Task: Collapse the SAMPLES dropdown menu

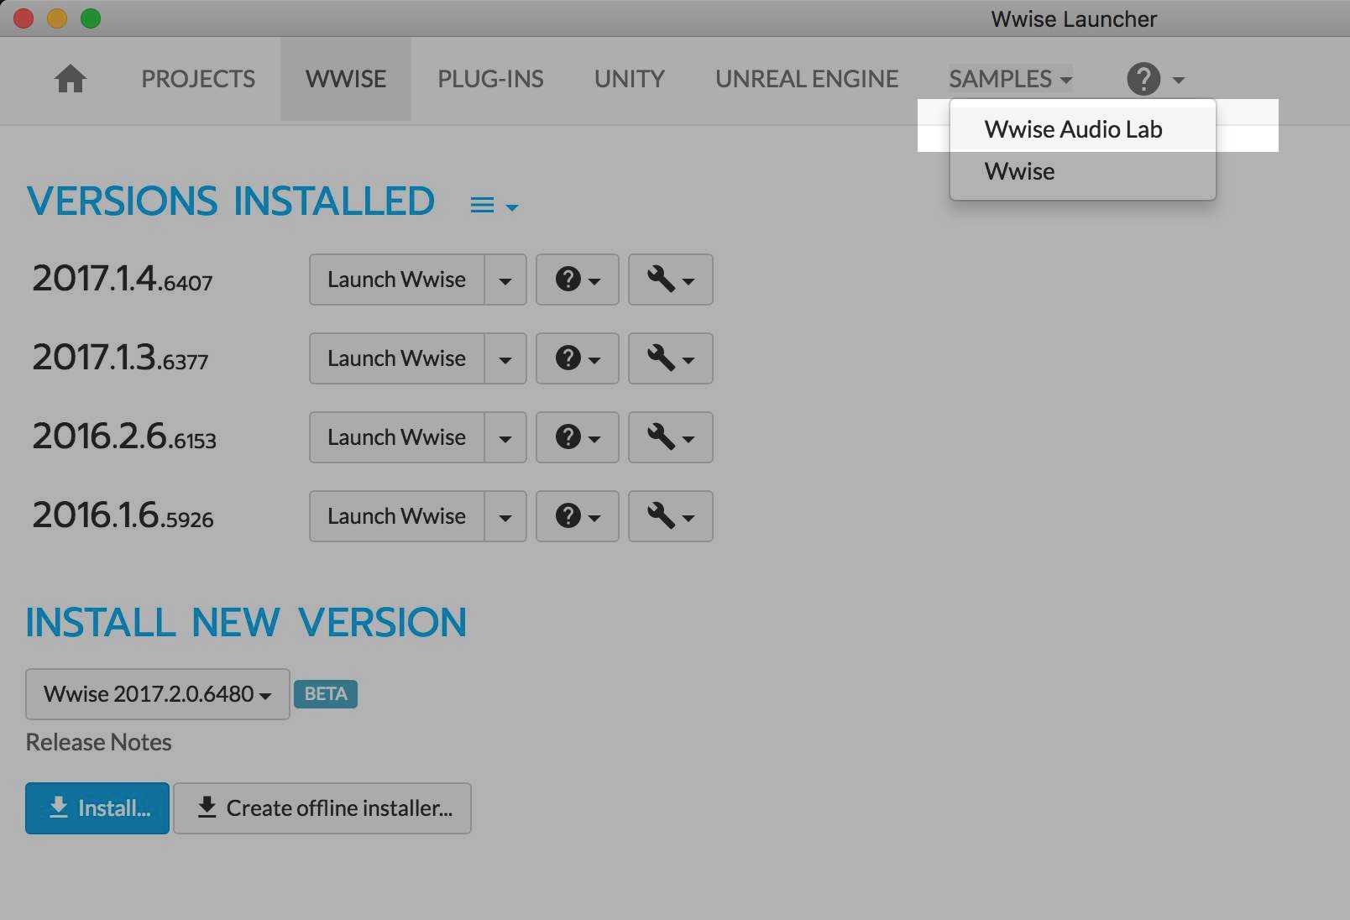Action: point(1010,79)
